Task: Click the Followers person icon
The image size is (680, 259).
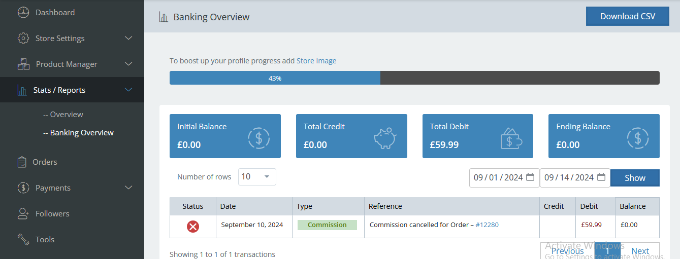Action: tap(23, 214)
